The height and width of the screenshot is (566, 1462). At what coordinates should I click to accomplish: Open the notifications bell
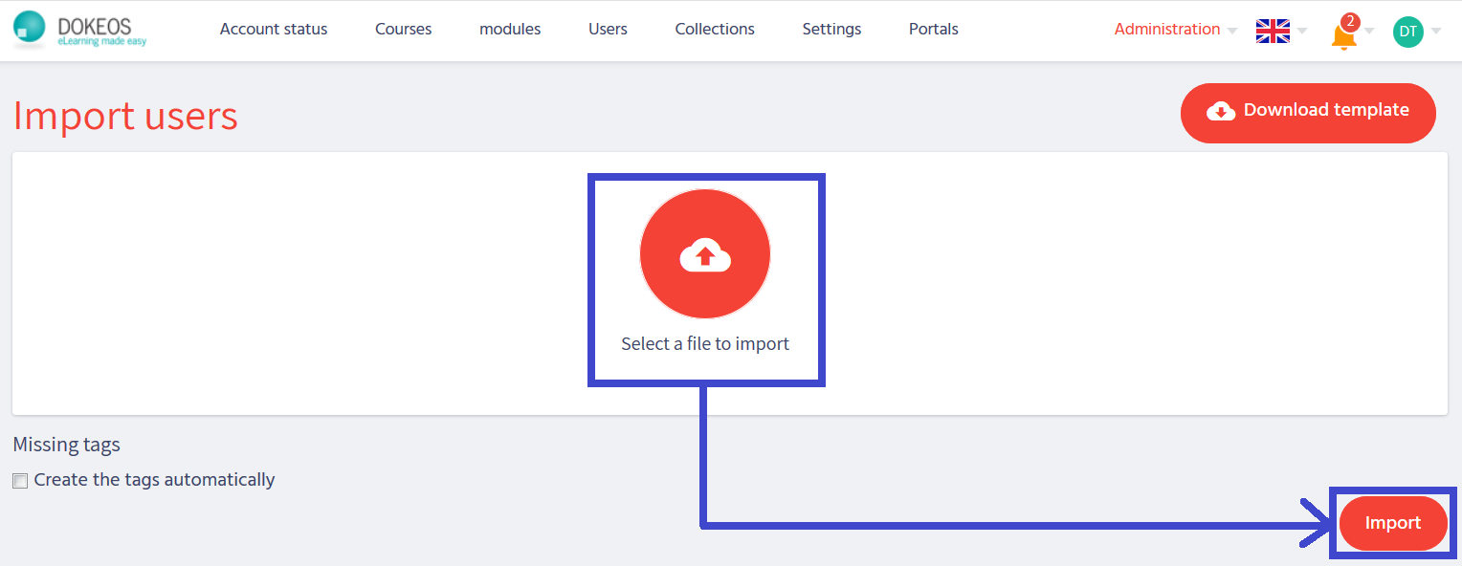coord(1343,35)
